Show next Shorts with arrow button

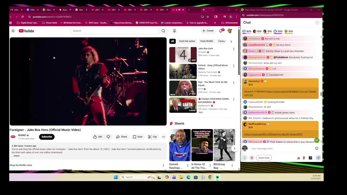234,148
